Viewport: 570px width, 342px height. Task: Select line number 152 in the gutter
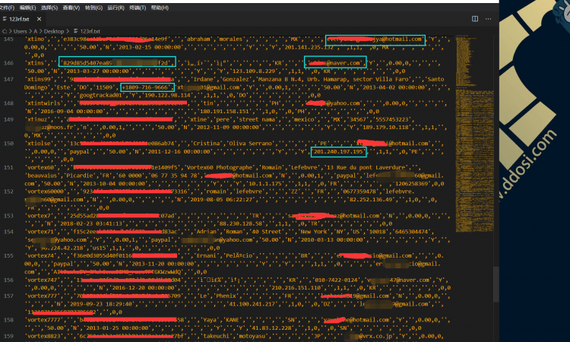(x=8, y=192)
